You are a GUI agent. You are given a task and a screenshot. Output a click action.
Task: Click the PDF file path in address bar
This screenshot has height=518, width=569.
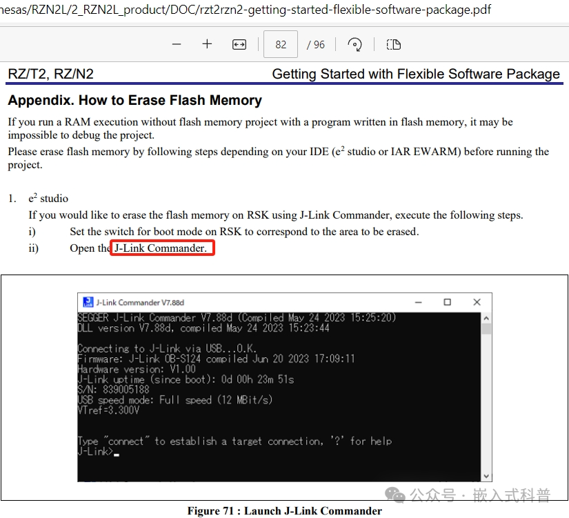[246, 10]
